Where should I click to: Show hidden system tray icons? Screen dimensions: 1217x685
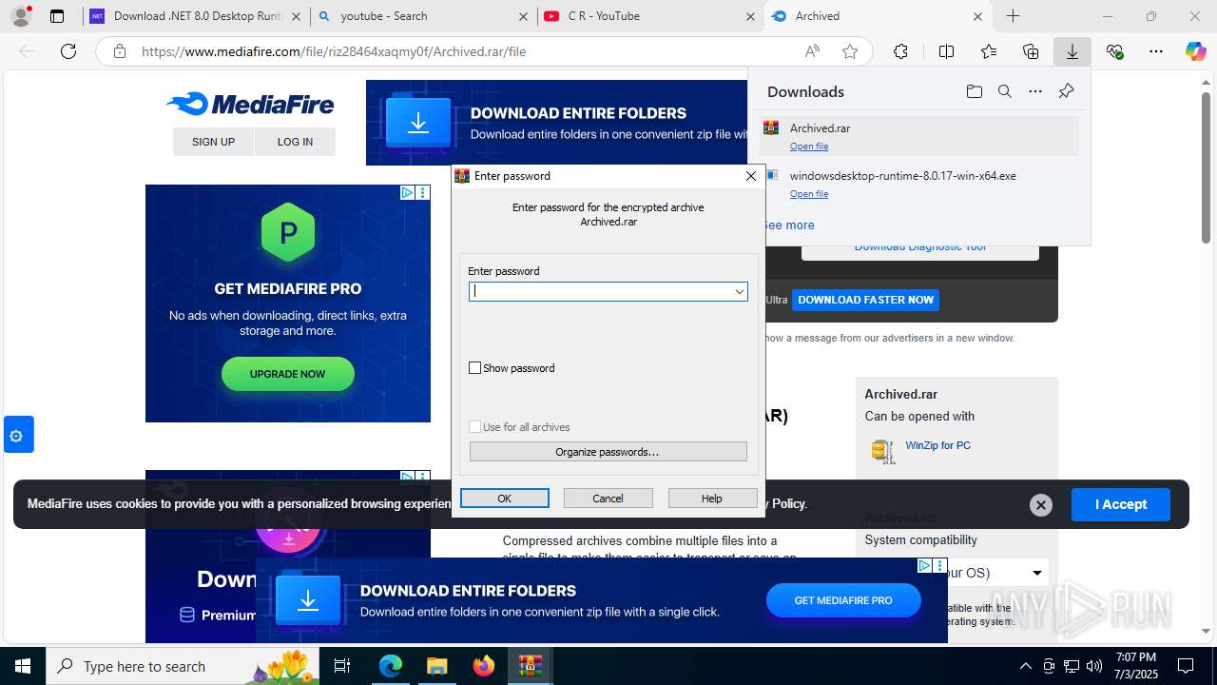coord(1025,666)
